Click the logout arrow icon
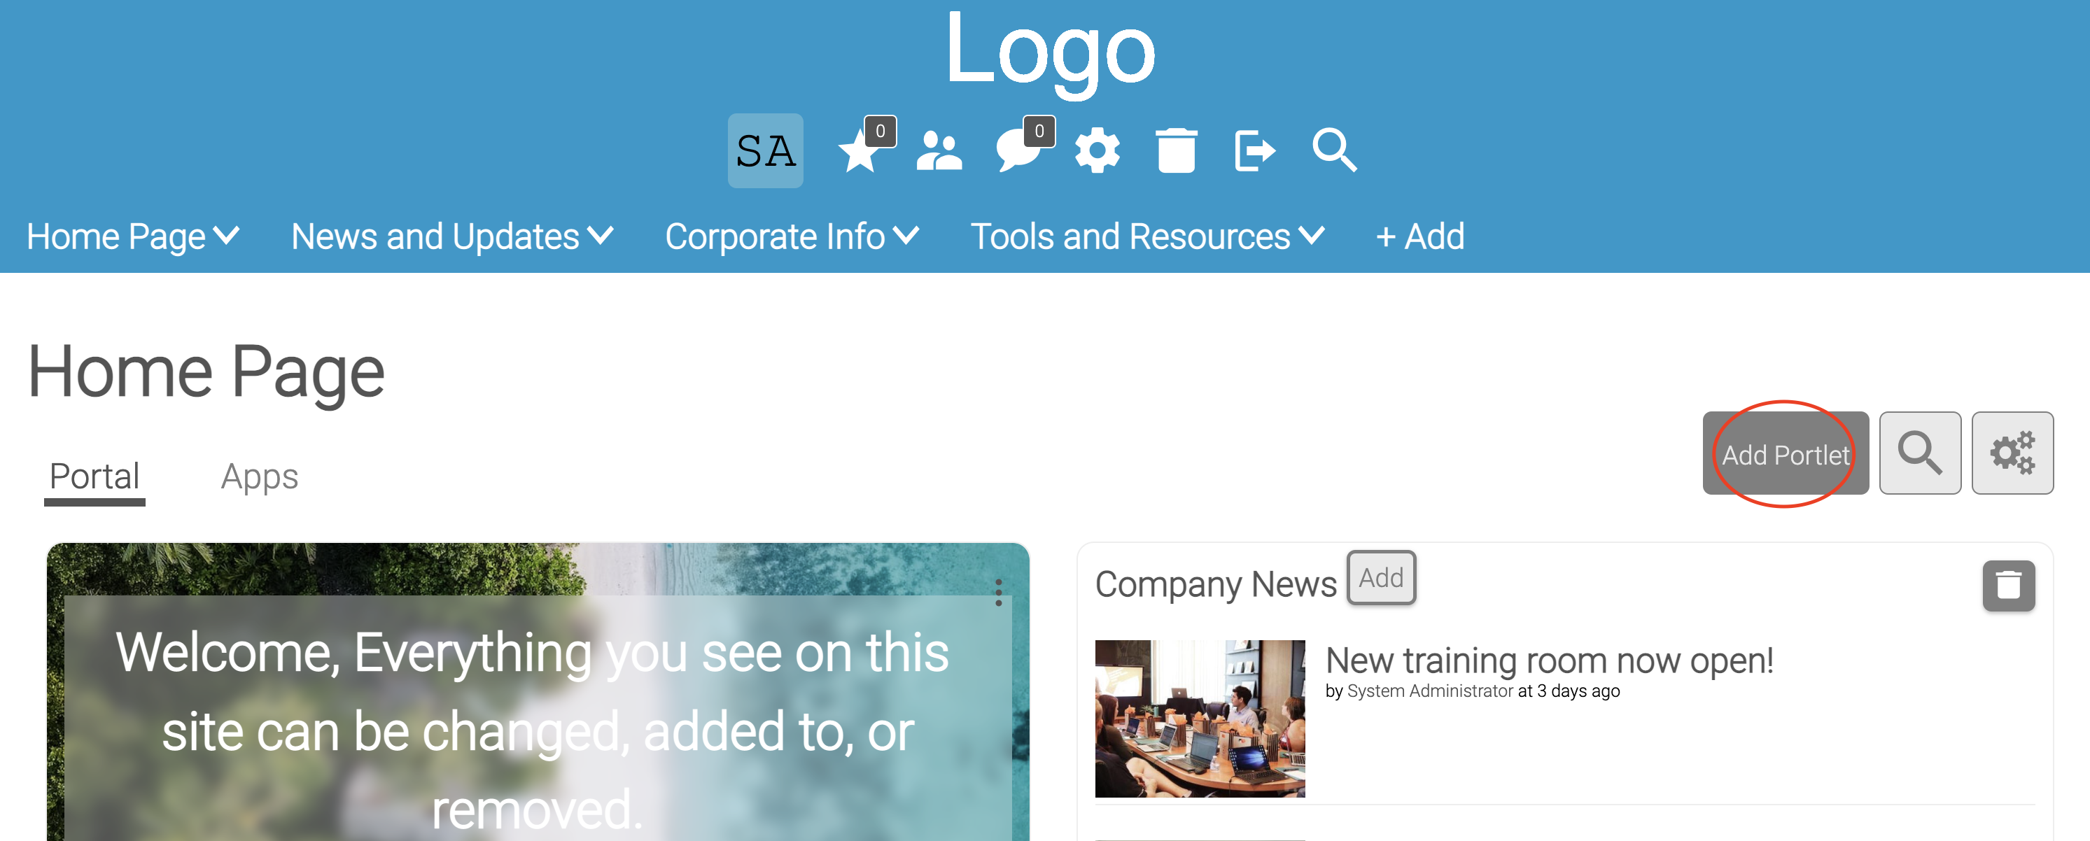This screenshot has height=841, width=2090. click(1254, 151)
